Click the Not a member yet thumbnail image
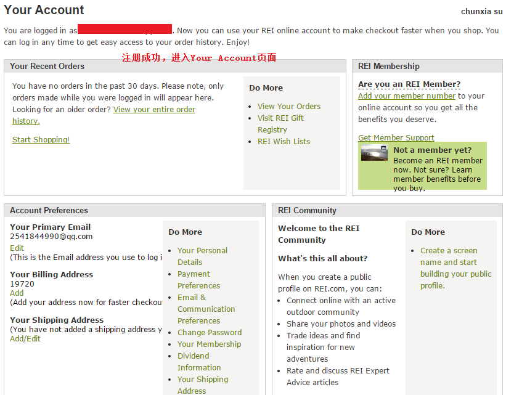Screen dimensions: 506x395 coord(374,153)
